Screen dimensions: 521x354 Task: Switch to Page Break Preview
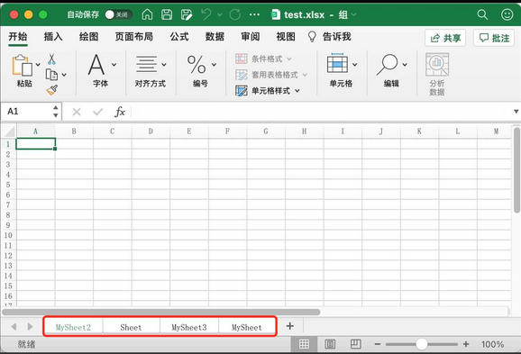point(355,344)
